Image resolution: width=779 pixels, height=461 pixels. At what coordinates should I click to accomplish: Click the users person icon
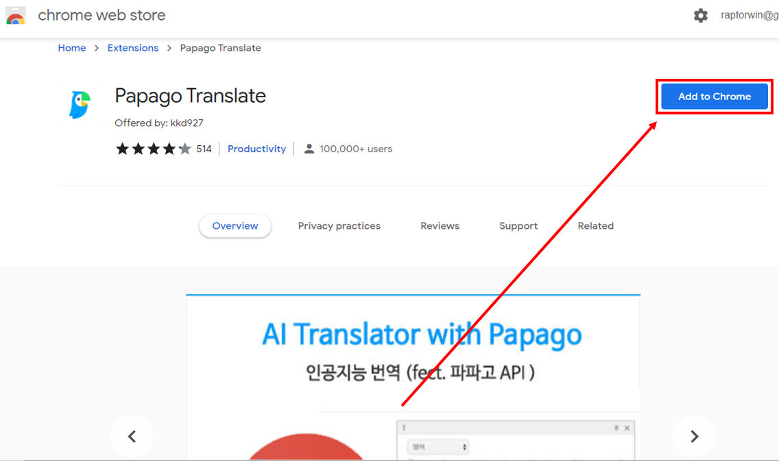pyautogui.click(x=309, y=149)
